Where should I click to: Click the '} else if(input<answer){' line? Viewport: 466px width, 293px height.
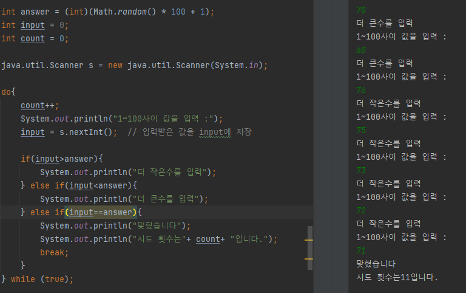point(79,185)
